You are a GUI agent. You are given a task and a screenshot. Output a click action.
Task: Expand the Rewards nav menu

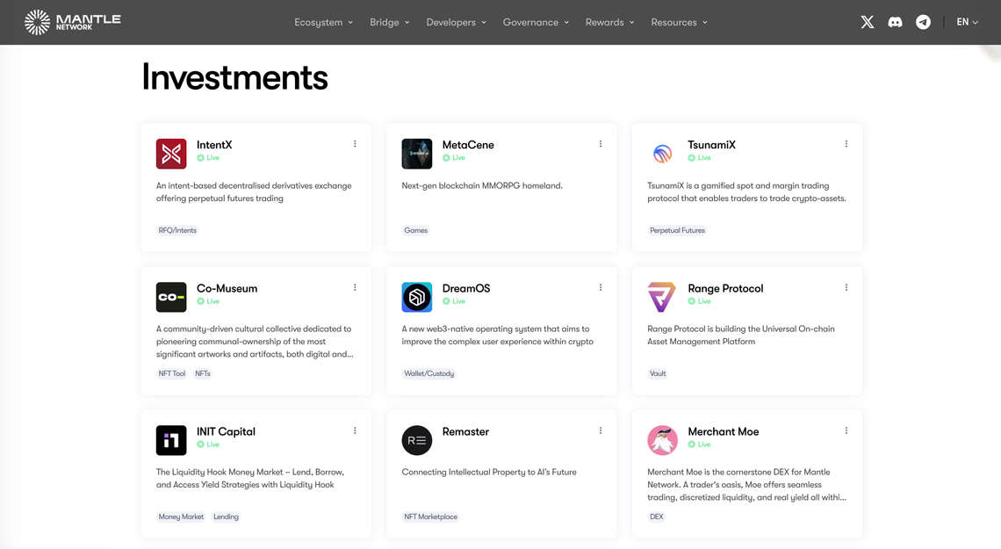tap(610, 22)
